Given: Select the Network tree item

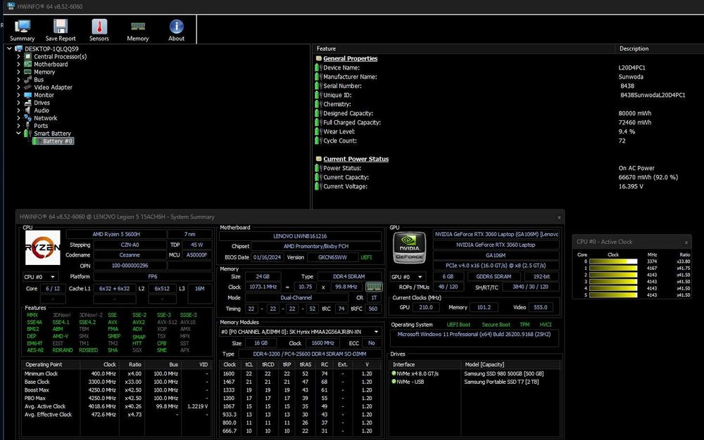Looking at the screenshot, I should pyautogui.click(x=45, y=118).
